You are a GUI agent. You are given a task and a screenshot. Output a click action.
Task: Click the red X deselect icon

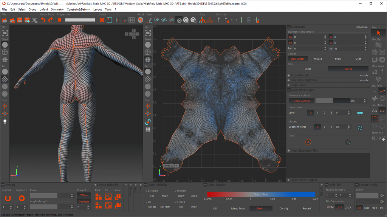pos(102,20)
